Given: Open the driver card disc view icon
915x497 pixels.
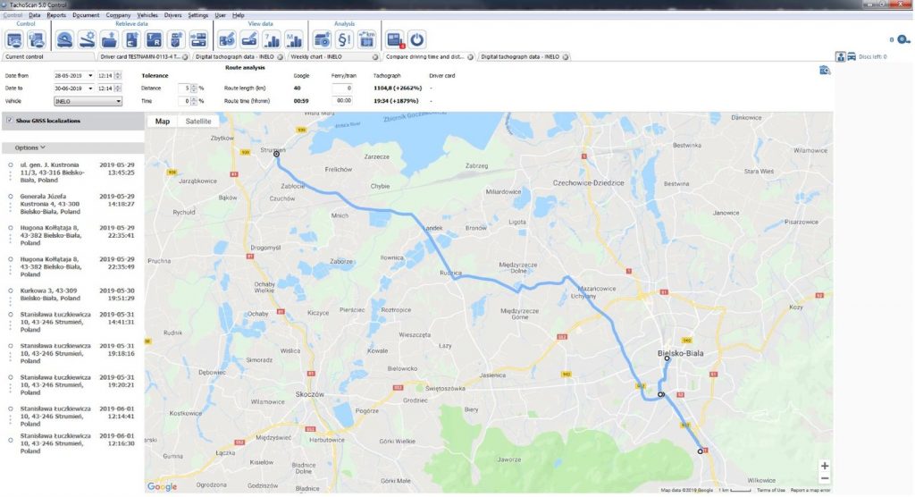Looking at the screenshot, I should [227, 39].
